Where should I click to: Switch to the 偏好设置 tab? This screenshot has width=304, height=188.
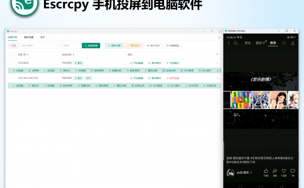pyautogui.click(x=29, y=37)
